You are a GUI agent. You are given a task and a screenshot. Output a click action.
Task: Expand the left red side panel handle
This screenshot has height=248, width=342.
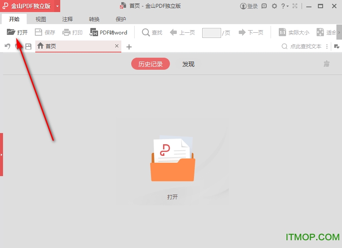click(x=2, y=154)
